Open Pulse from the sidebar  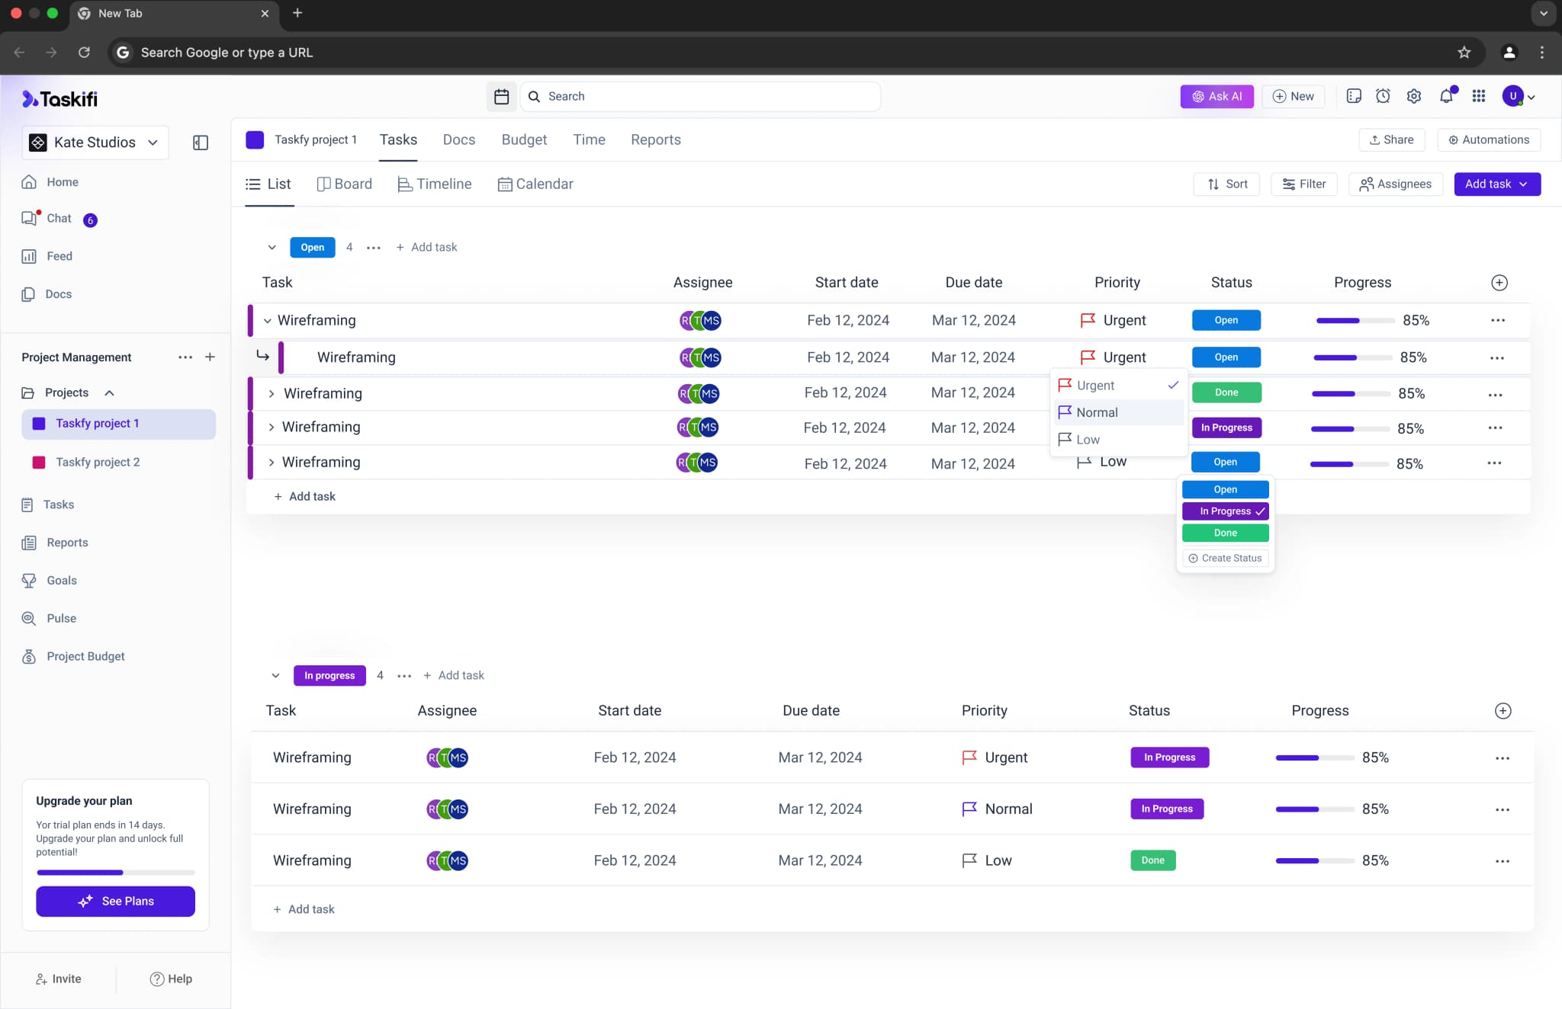pos(61,618)
